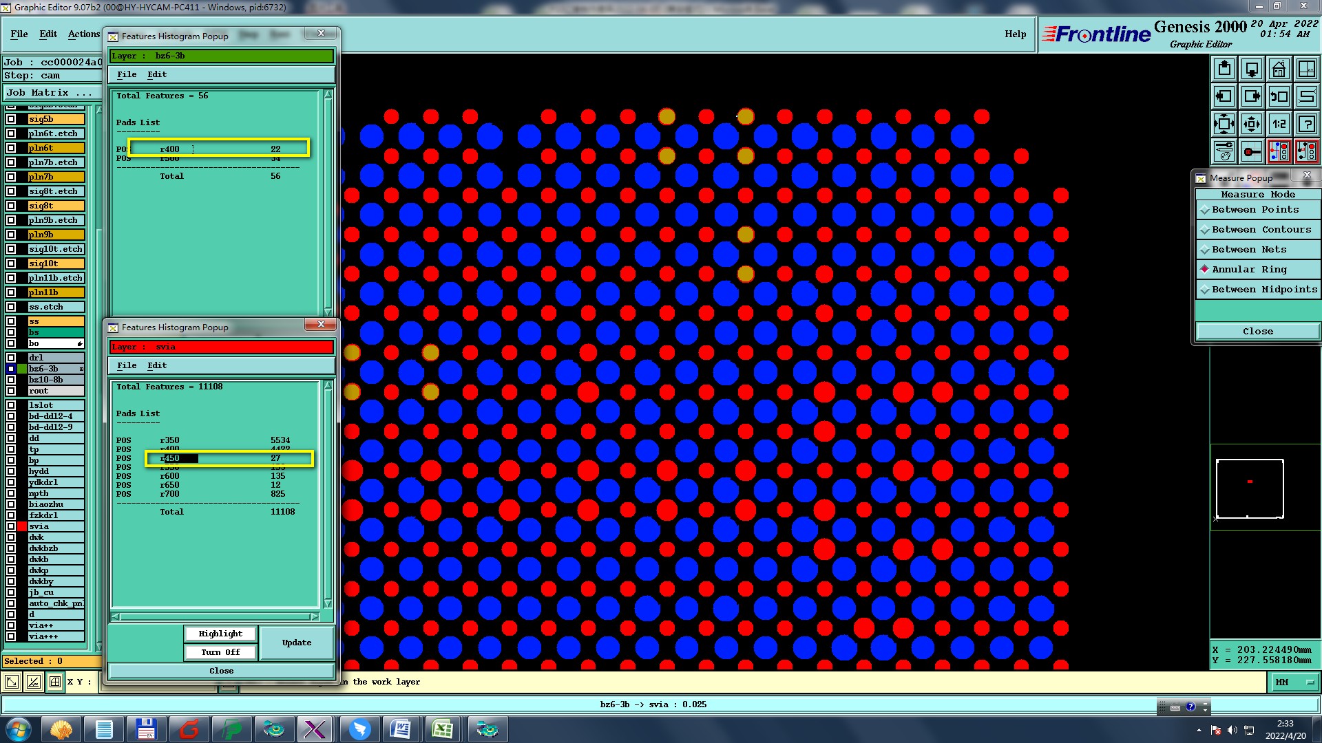
Task: Select Between Nets measure mode
Action: [x=1258, y=250]
